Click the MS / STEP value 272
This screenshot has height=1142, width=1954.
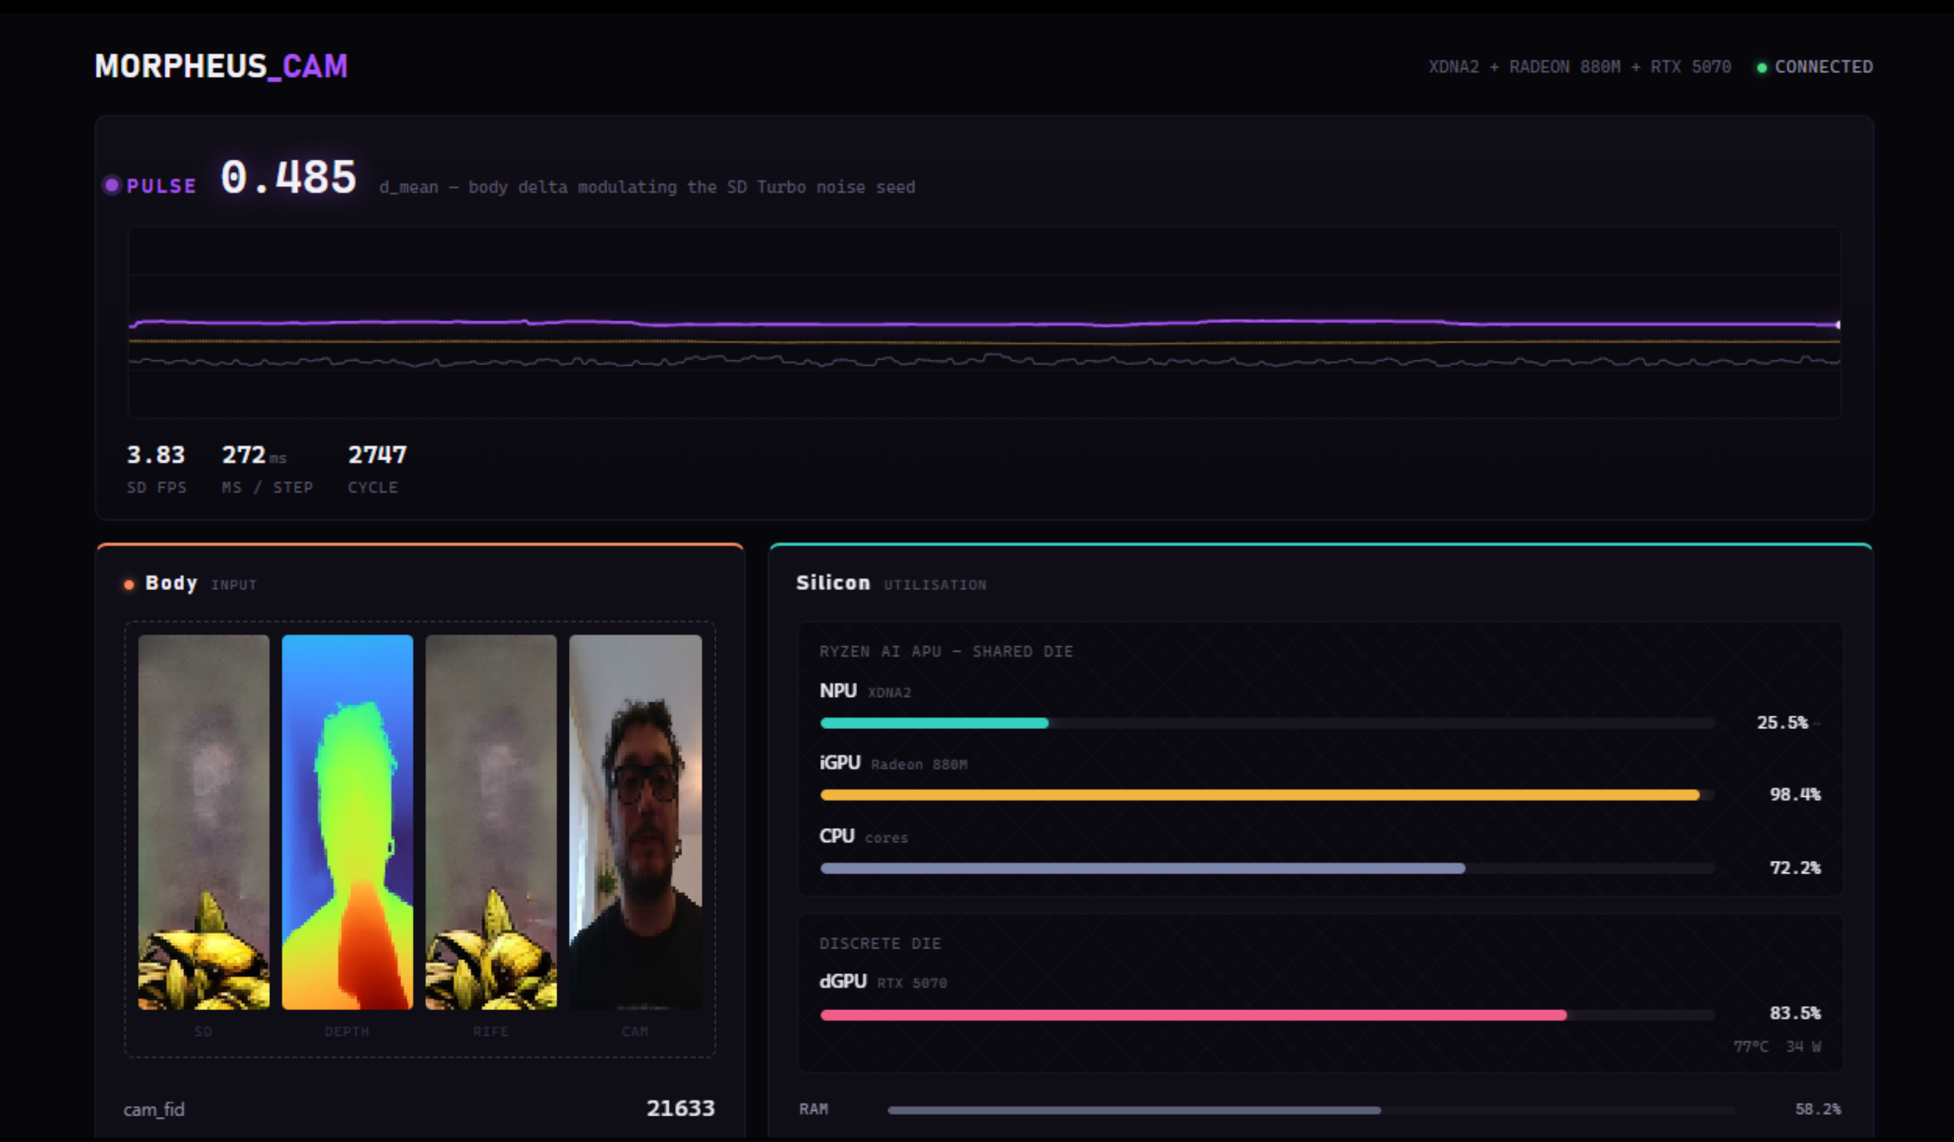point(244,455)
